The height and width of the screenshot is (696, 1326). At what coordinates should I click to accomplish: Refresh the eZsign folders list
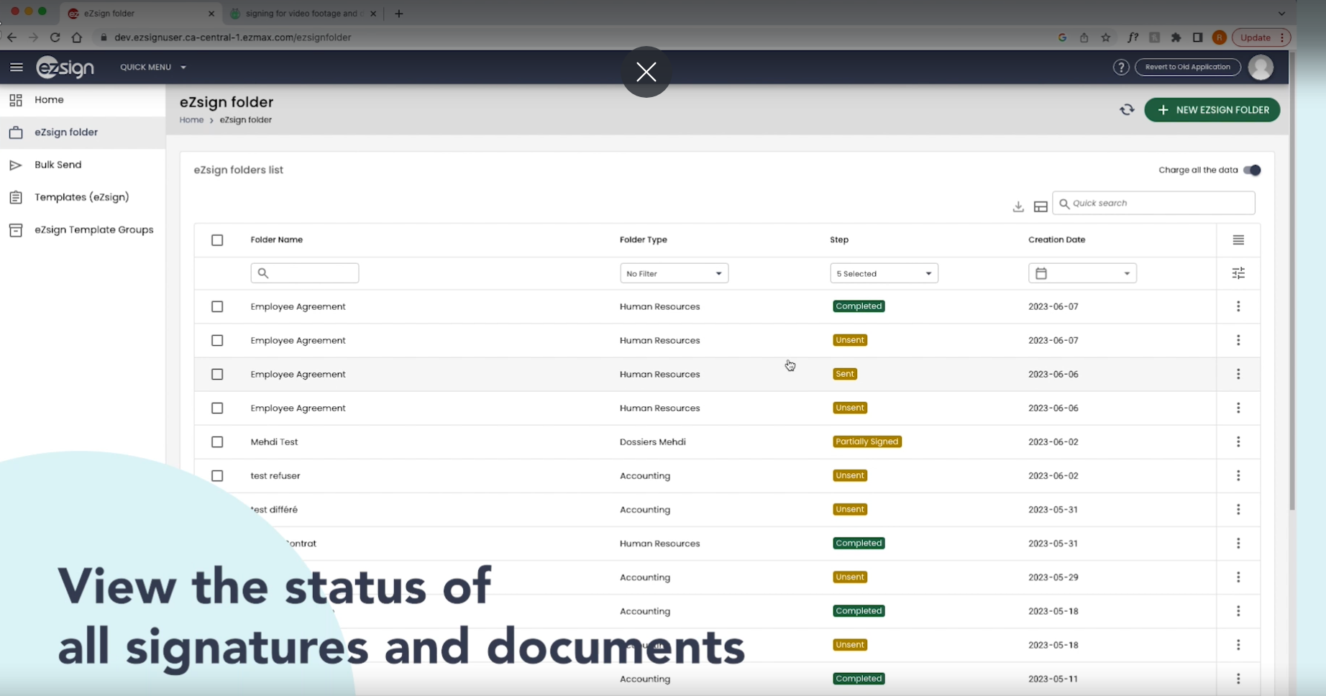[1127, 109]
